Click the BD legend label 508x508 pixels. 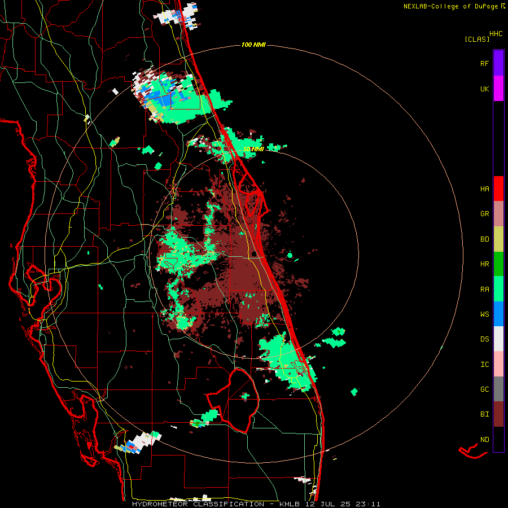pos(484,239)
